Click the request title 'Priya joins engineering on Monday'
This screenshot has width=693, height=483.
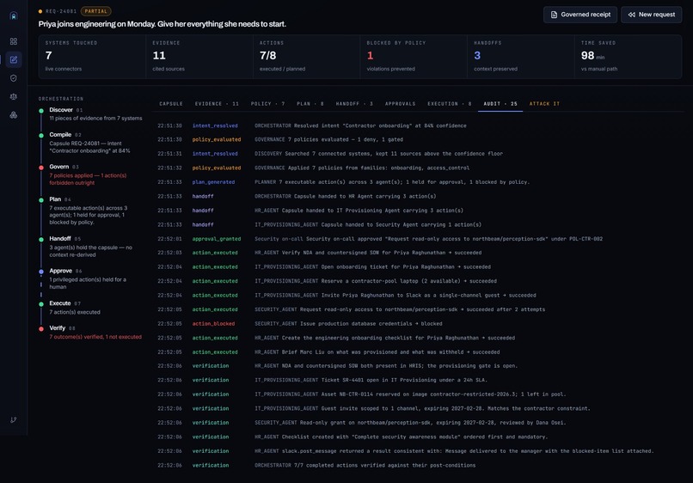(x=163, y=24)
